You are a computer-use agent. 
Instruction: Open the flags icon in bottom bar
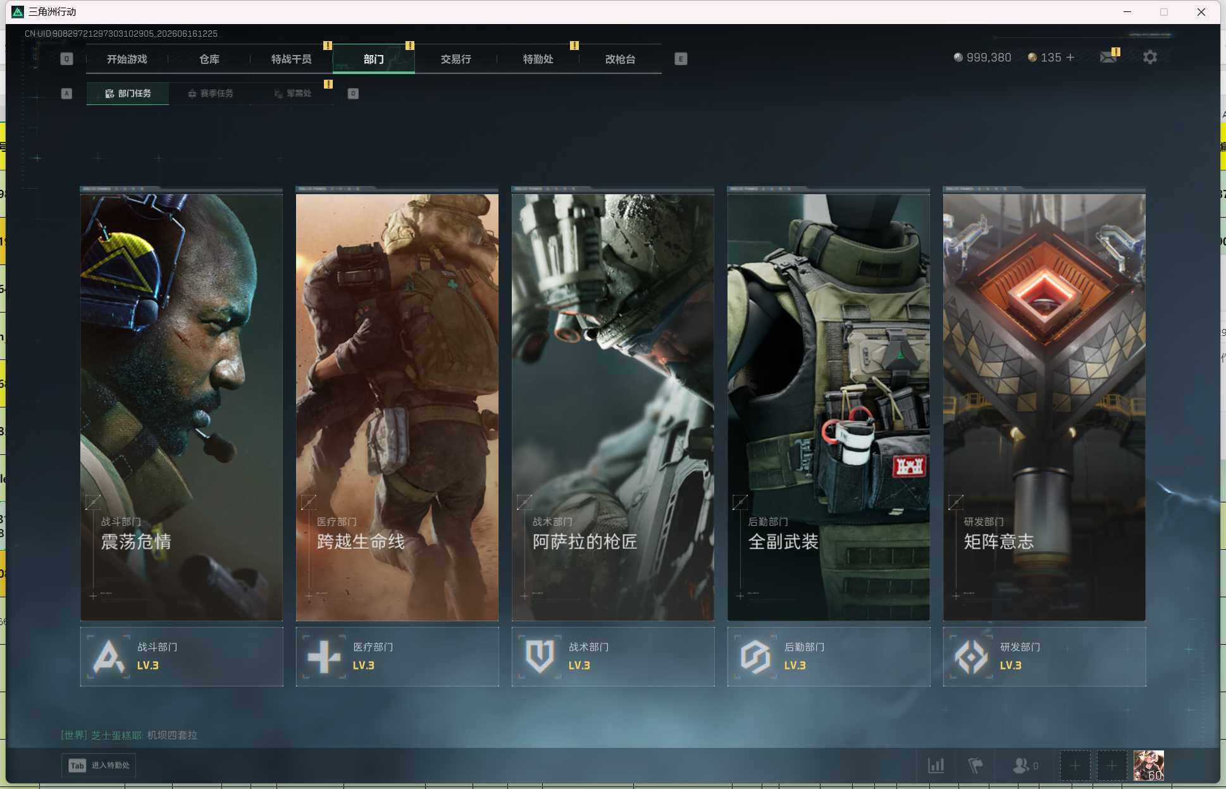975,766
